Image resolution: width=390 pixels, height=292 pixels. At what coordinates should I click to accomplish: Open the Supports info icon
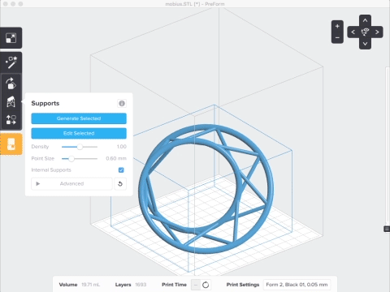(122, 103)
